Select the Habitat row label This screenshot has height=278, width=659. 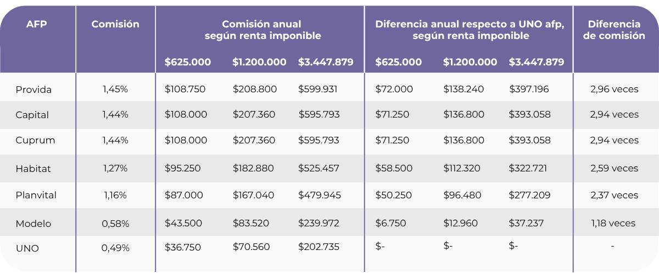pyautogui.click(x=33, y=169)
